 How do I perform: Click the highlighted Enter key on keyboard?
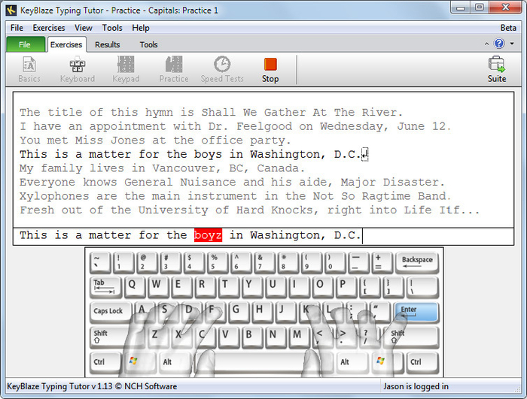point(416,313)
